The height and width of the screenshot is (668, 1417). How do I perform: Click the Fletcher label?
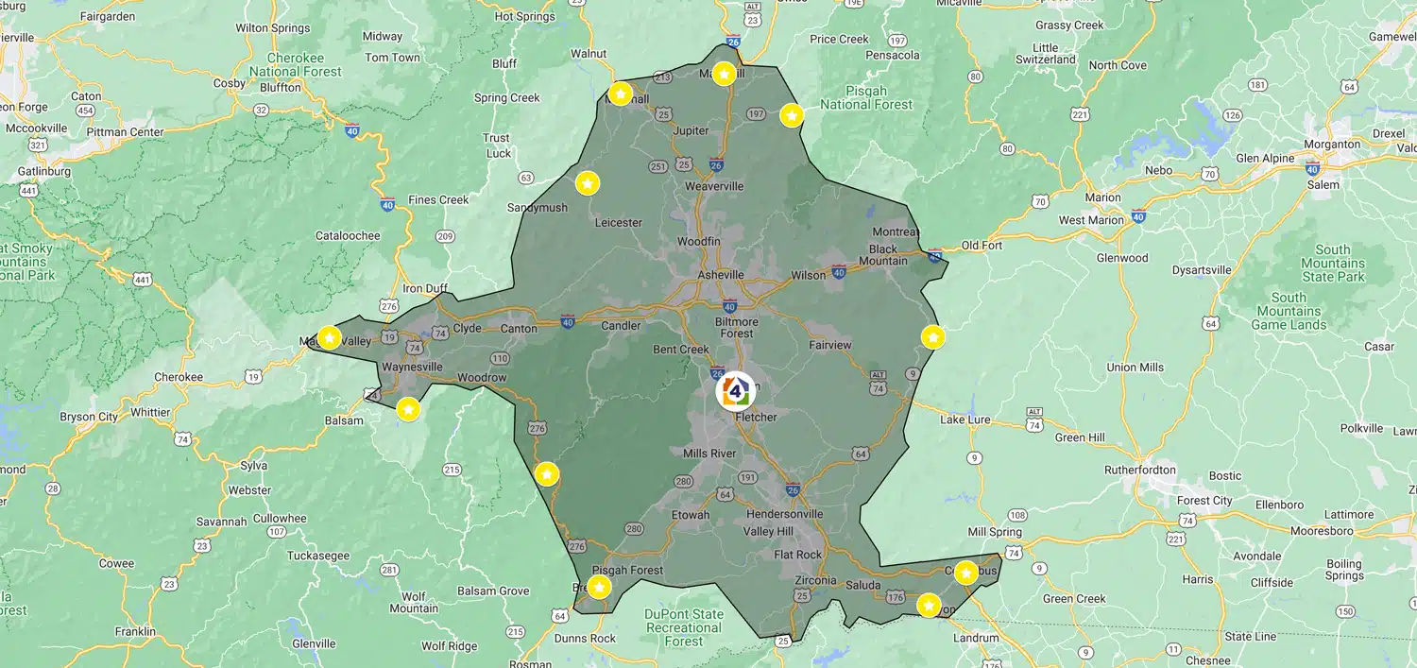pos(756,417)
